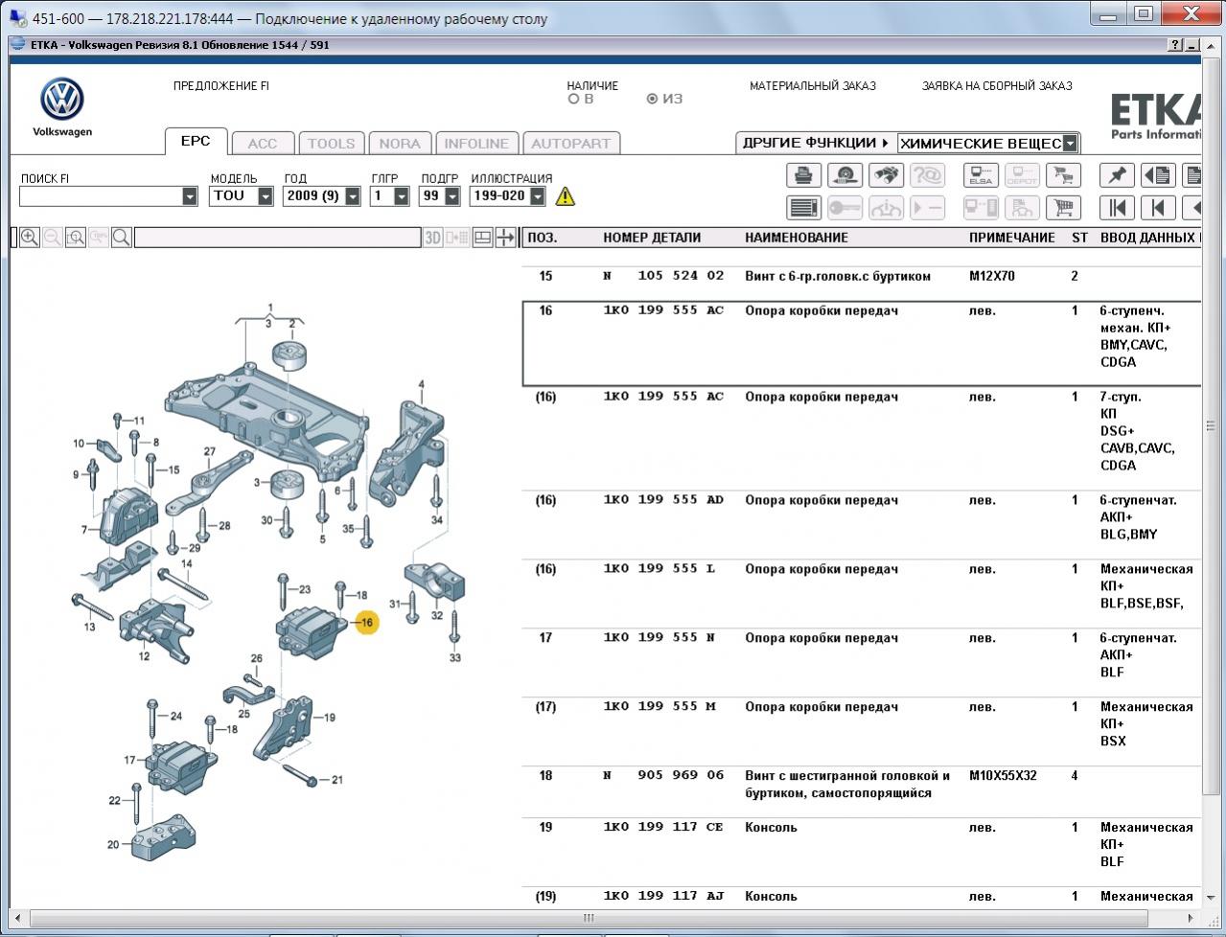Click ПРЕДЛОЖЕНИЕ FI label
The width and height of the screenshot is (1226, 937).
point(221,85)
